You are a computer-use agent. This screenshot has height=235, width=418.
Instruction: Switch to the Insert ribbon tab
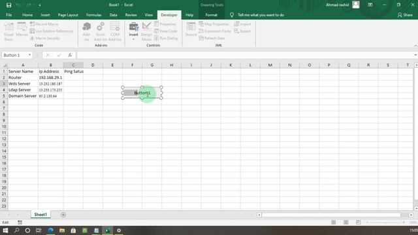[x=45, y=15]
